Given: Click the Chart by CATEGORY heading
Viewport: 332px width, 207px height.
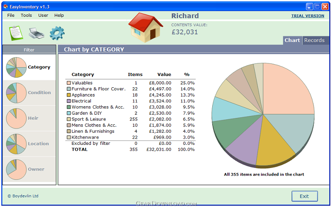Looking at the screenshot, I should pyautogui.click(x=94, y=50).
